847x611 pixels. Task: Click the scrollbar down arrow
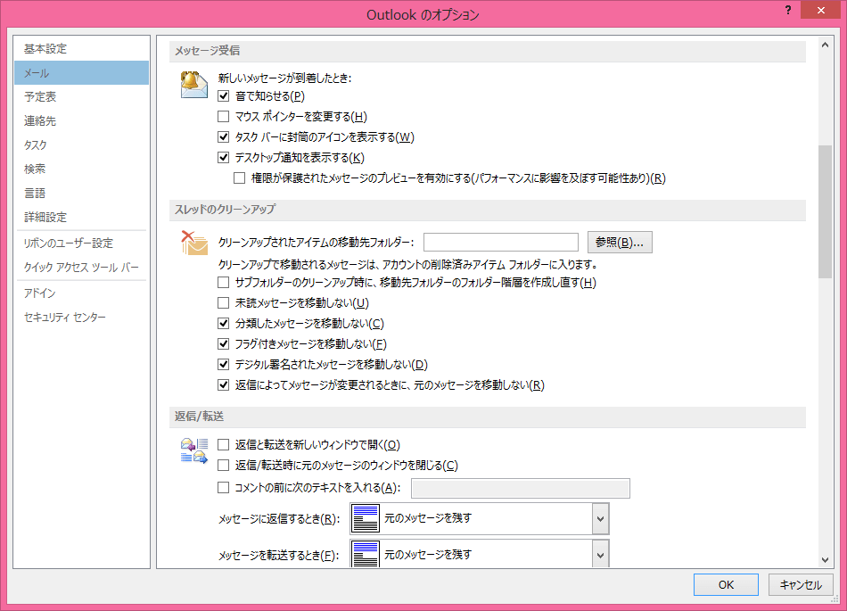coord(825,559)
